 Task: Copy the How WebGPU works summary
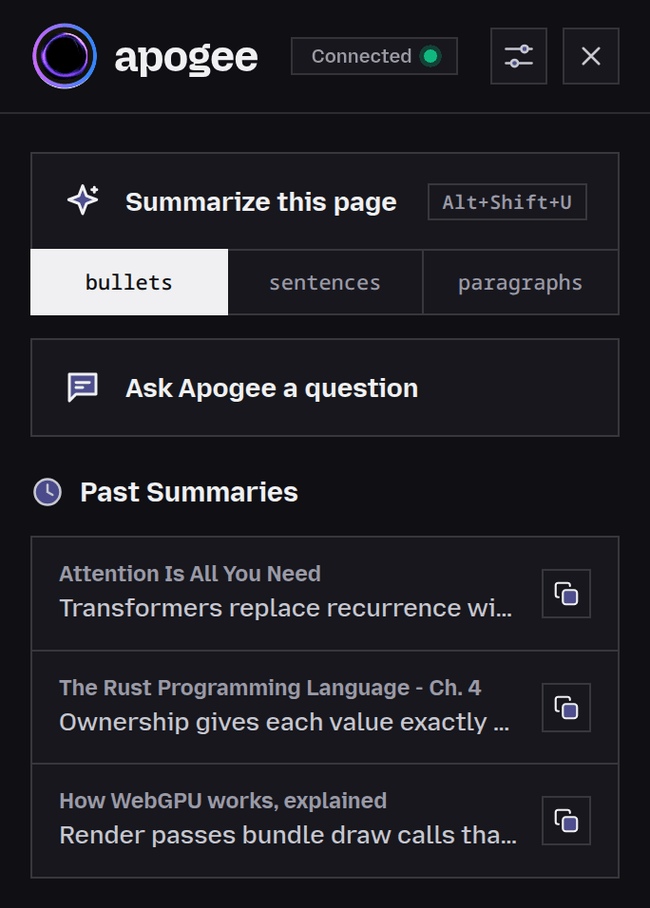[x=566, y=821]
